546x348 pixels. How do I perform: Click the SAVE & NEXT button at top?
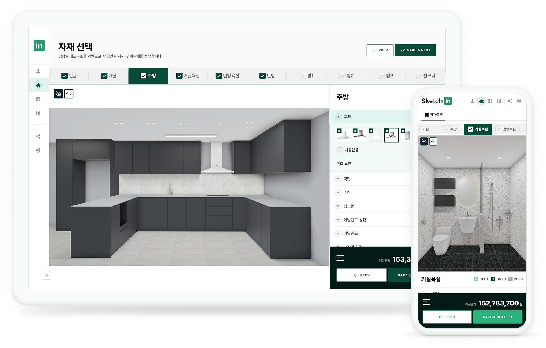coord(415,50)
